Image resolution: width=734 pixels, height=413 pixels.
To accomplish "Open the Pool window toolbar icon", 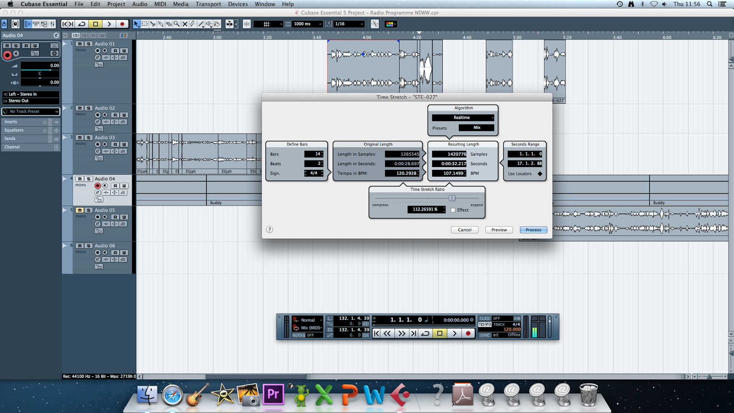I will click(44, 24).
